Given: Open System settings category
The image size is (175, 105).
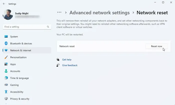Looking at the screenshot, I should coord(27,37).
